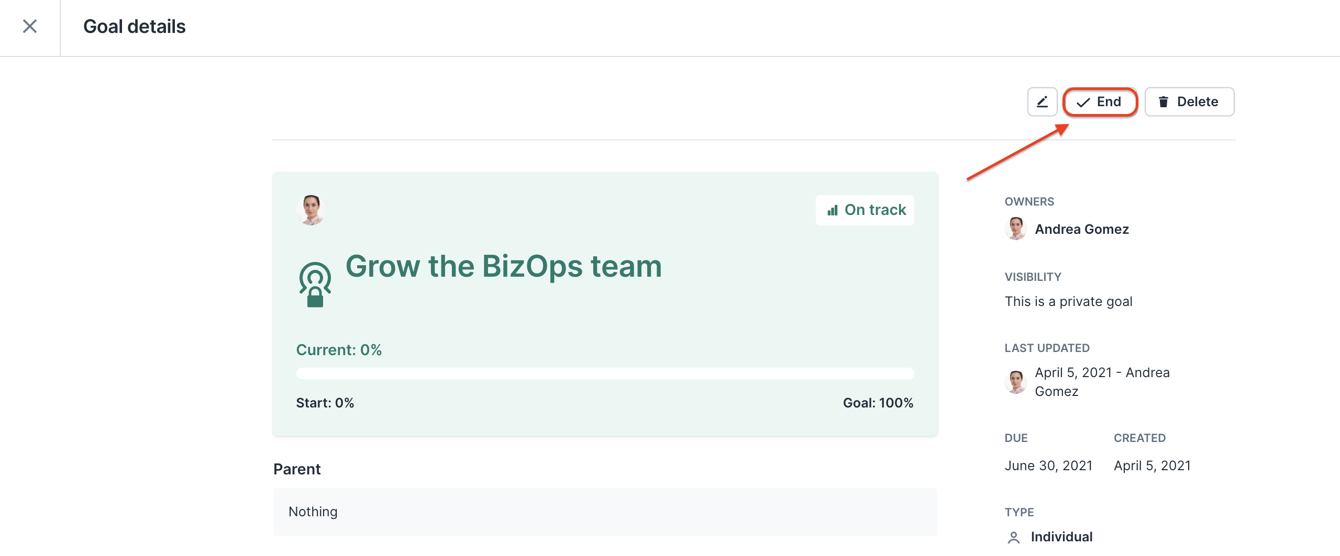Click the Current: 0% progress label

click(x=339, y=350)
